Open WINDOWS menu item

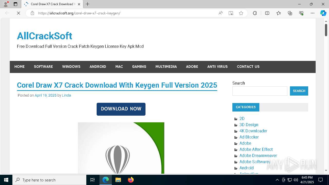click(71, 67)
